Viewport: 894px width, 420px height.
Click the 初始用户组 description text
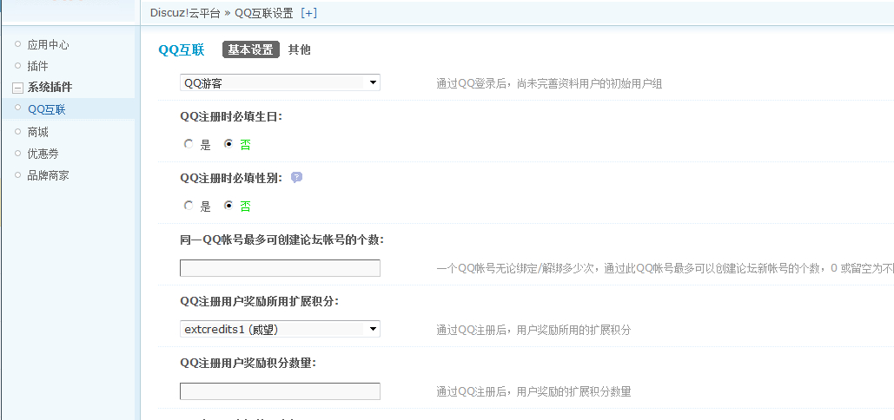pyautogui.click(x=549, y=84)
